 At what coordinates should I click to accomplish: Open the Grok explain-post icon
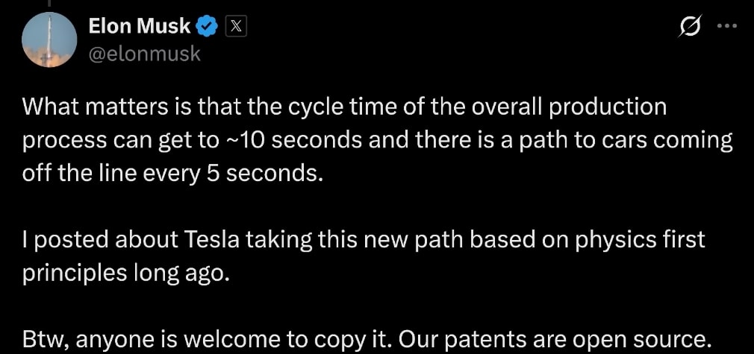tap(690, 27)
